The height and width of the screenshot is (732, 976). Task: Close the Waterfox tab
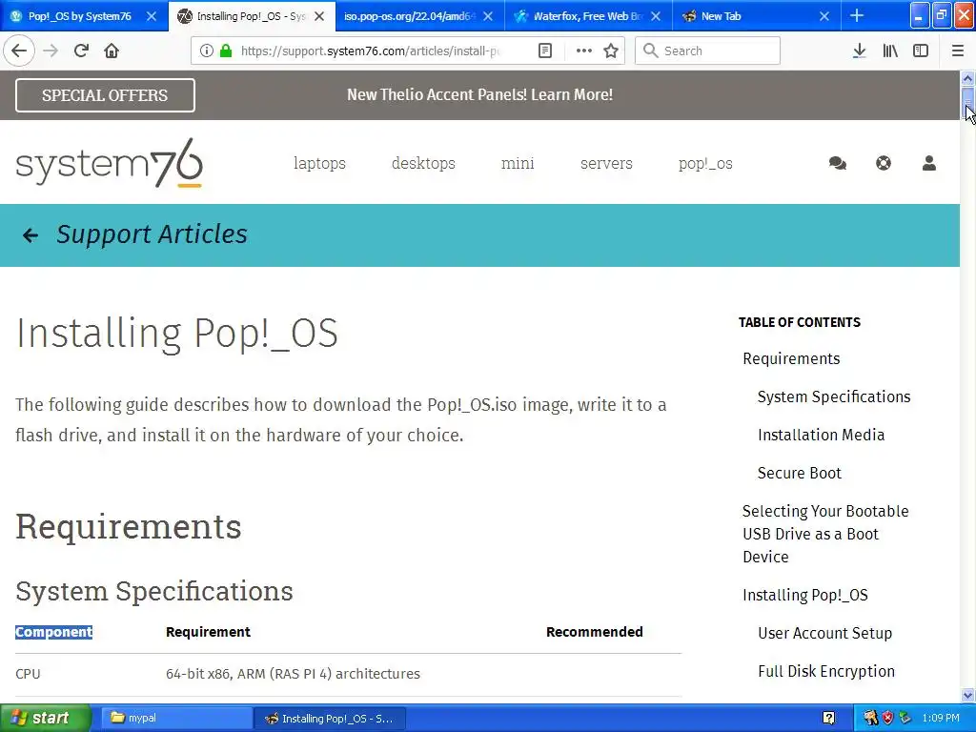click(656, 16)
